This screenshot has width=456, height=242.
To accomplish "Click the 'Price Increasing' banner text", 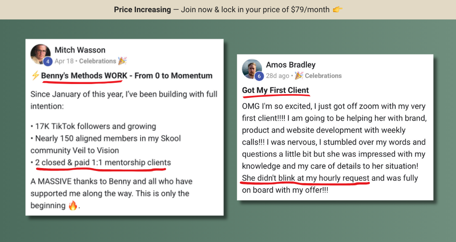I will click(x=142, y=10).
